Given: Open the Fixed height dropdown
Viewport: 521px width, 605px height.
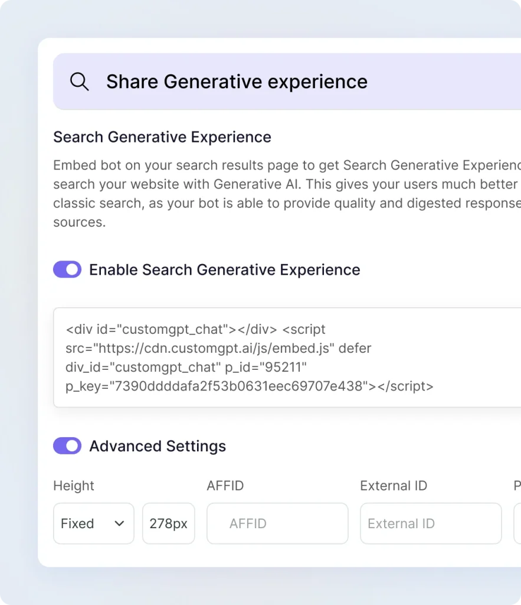Looking at the screenshot, I should [94, 523].
